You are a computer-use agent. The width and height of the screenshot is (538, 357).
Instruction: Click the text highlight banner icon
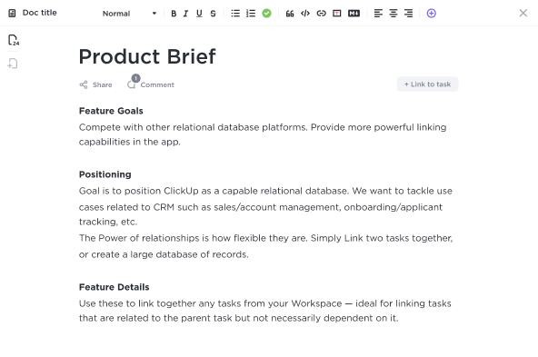coord(337,14)
